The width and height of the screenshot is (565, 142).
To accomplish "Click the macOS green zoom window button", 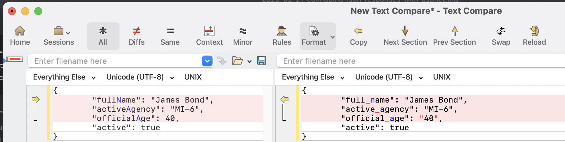I will (x=38, y=11).
